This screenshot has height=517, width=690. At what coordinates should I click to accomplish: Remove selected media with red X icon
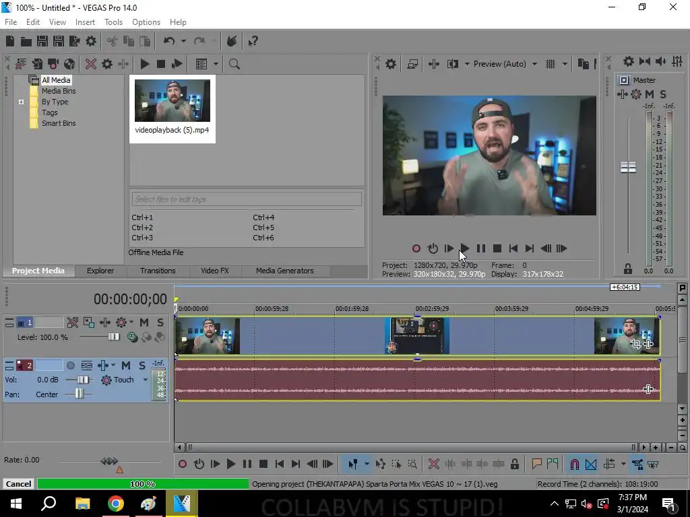point(91,64)
